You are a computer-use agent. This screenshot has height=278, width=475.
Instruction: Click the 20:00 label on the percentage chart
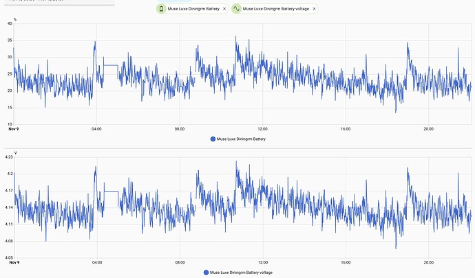point(428,128)
